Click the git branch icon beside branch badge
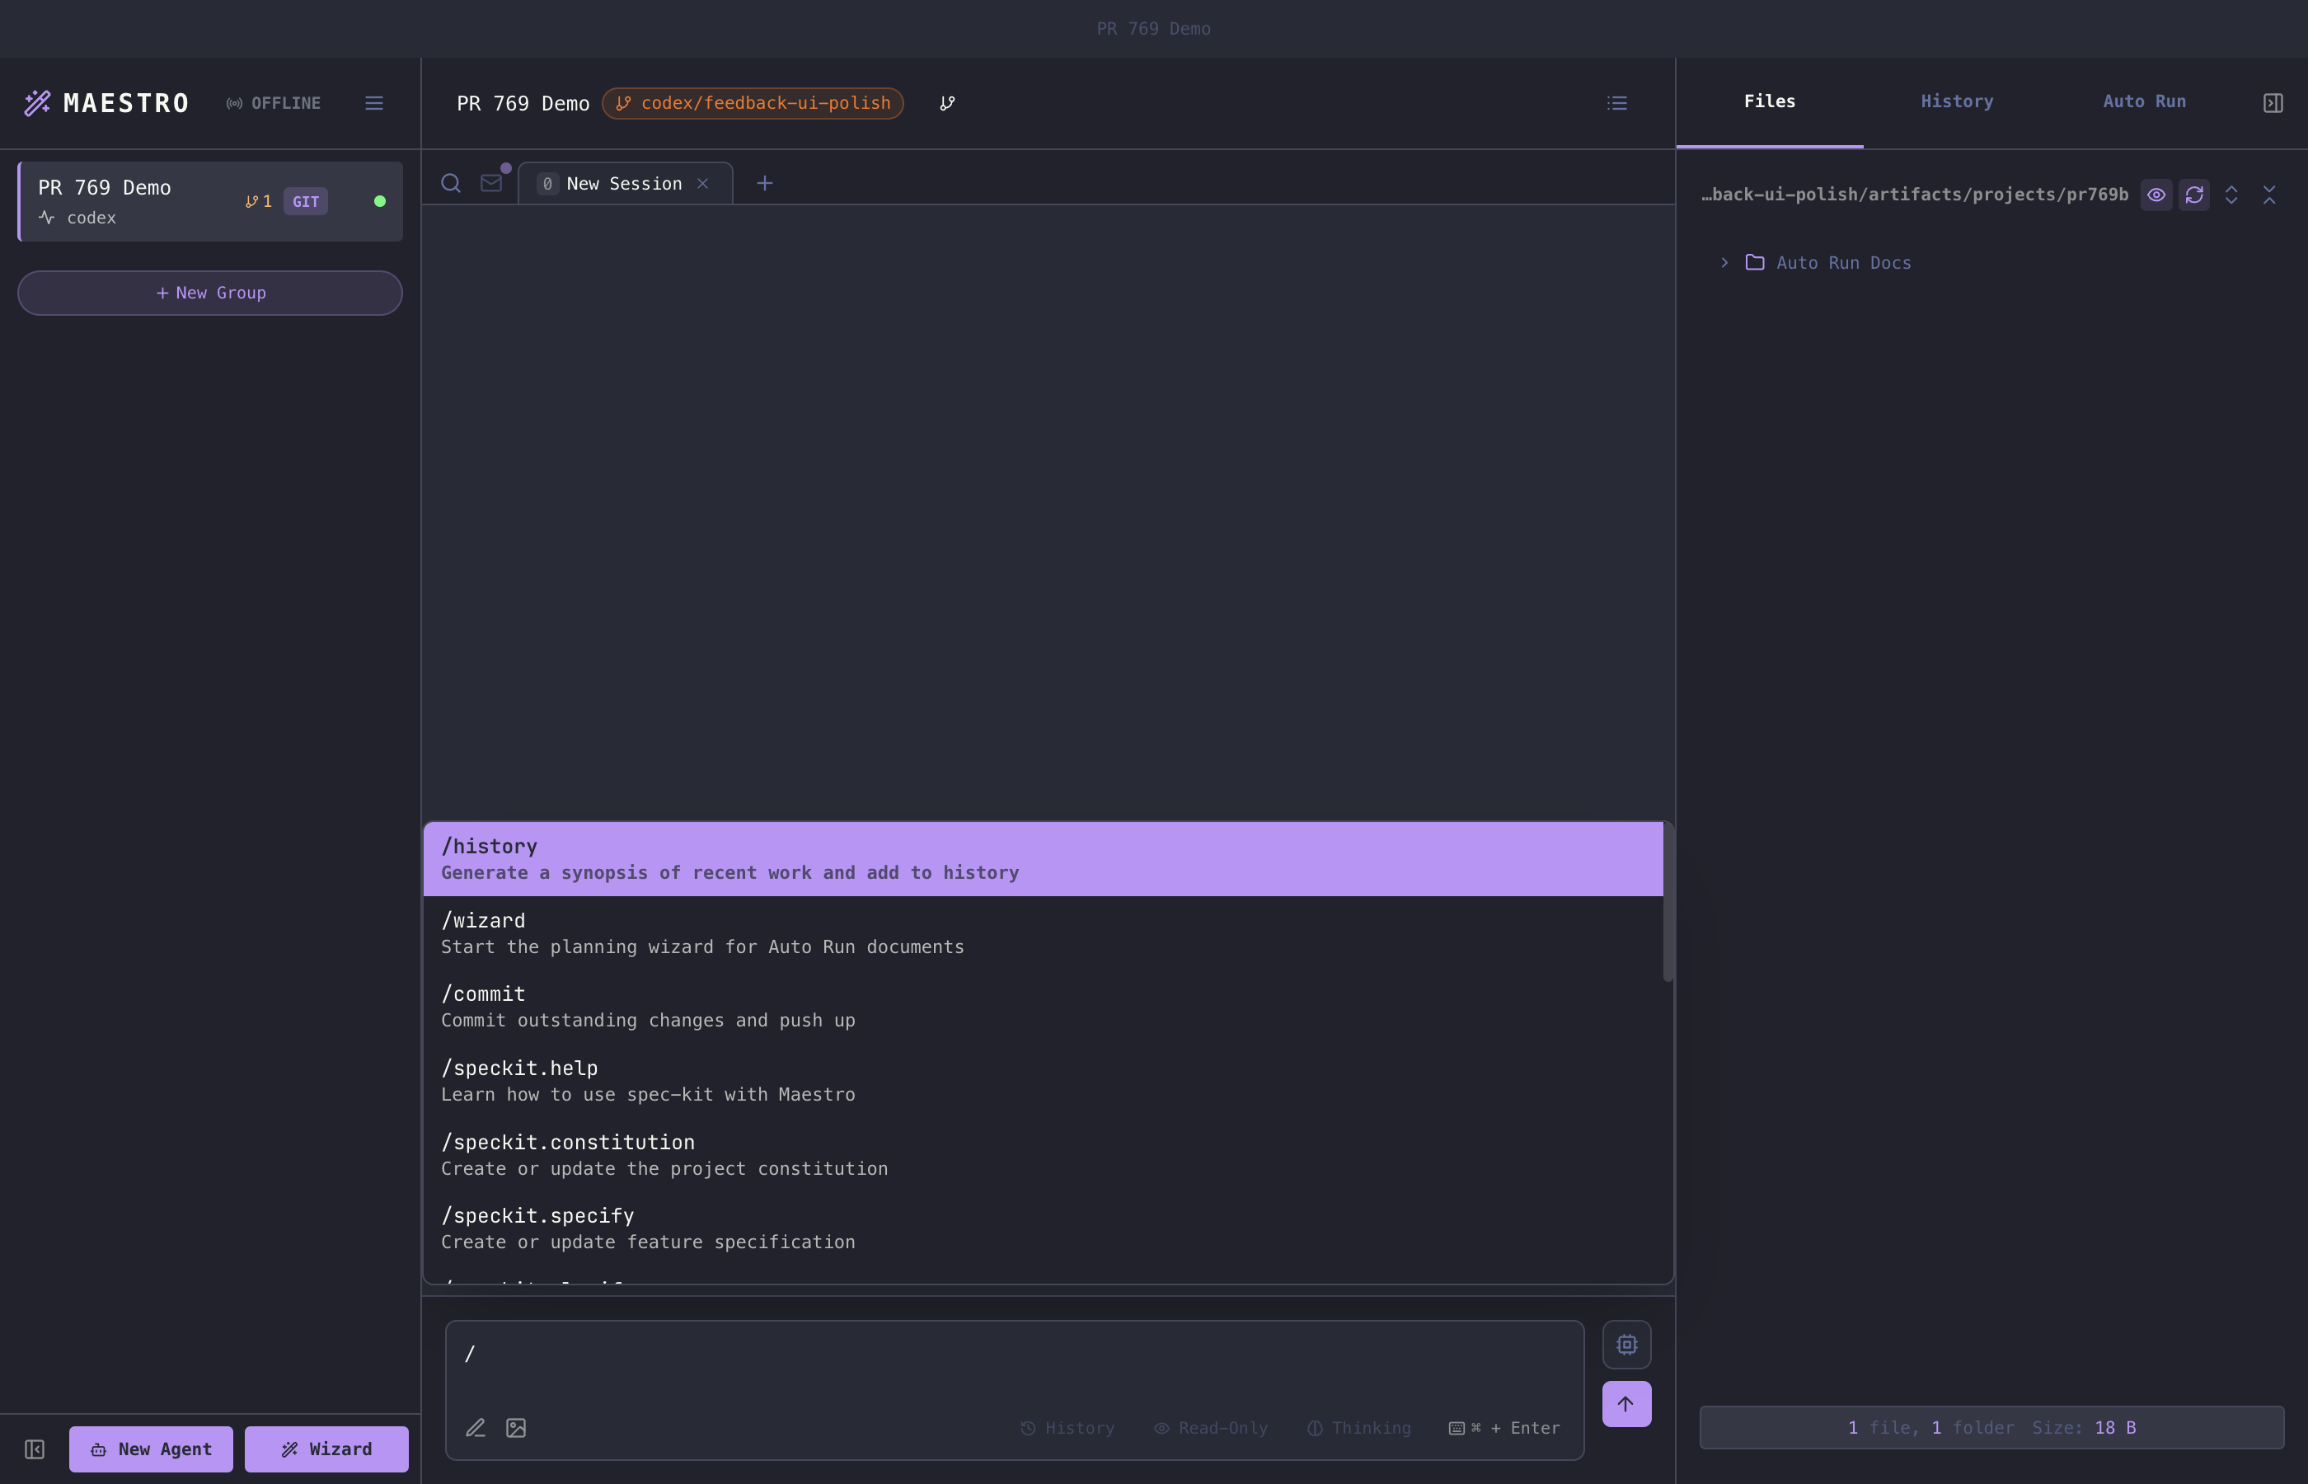The image size is (2308, 1484). (947, 103)
